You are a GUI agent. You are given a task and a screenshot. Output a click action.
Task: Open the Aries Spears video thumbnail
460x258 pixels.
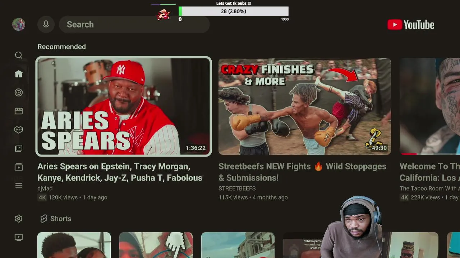click(x=124, y=106)
